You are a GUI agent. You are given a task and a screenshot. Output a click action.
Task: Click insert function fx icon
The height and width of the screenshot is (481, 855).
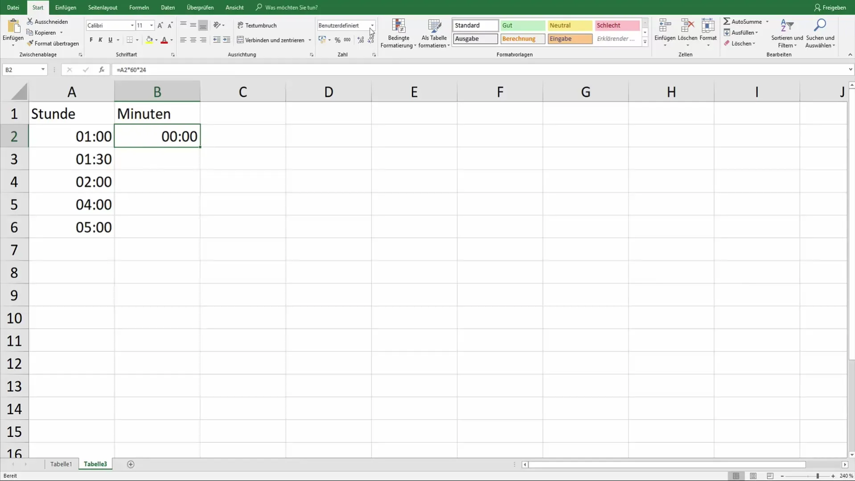point(102,69)
